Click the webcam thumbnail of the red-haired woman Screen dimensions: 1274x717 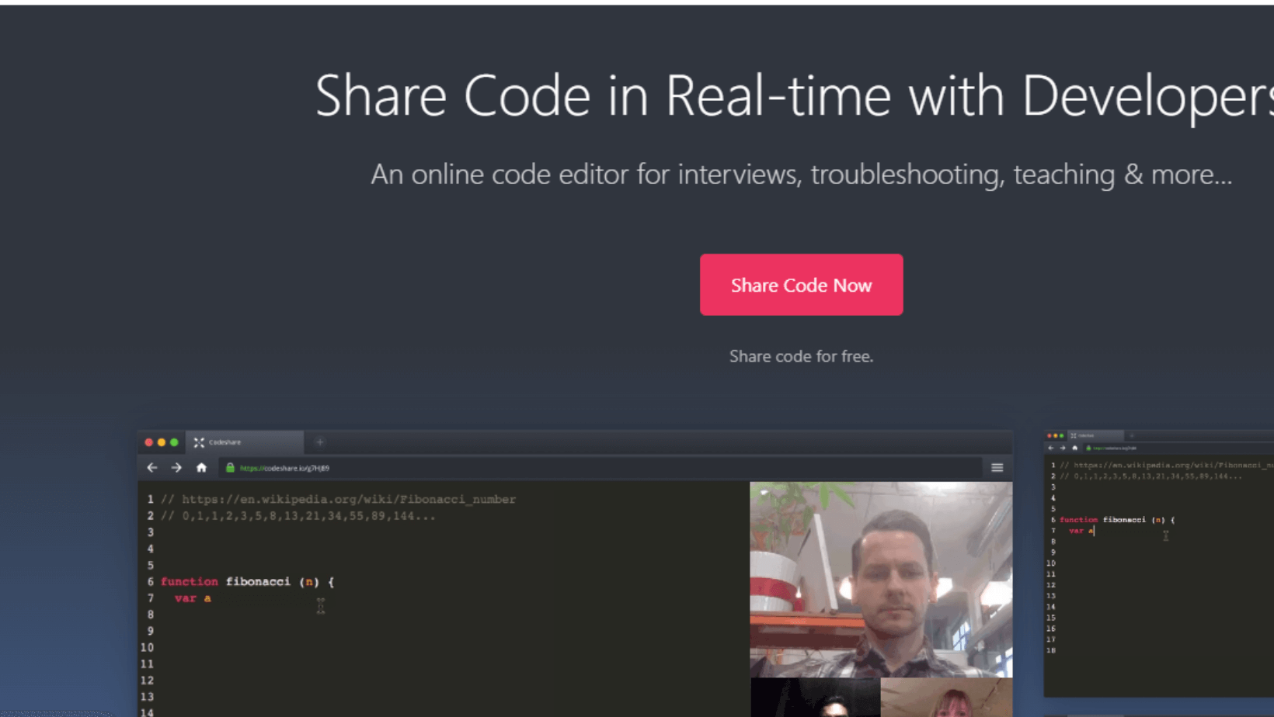coord(947,698)
